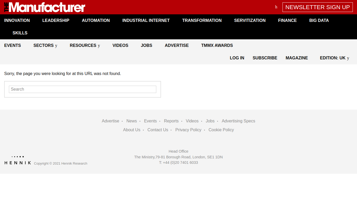Open Events in the grey navigation bar
This screenshot has height=200, width=357.
13,45
